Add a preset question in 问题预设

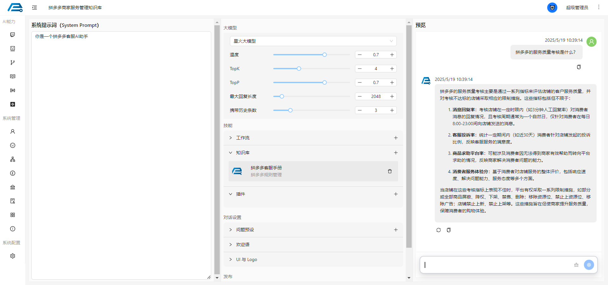pos(396,230)
